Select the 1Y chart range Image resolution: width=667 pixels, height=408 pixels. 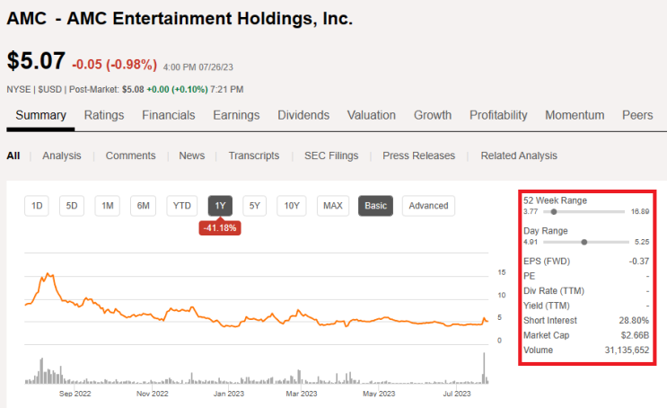220,206
